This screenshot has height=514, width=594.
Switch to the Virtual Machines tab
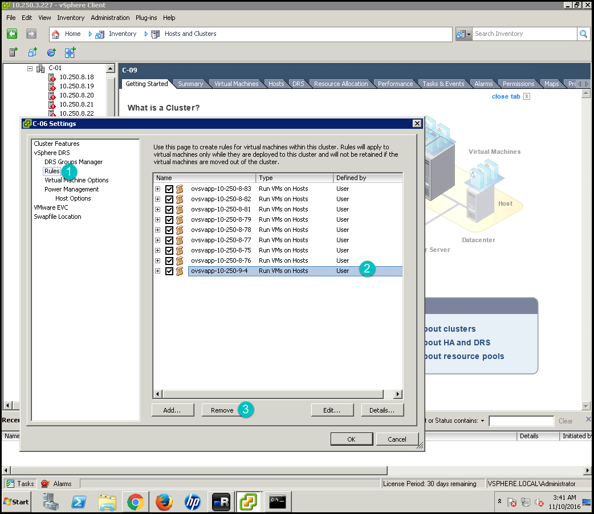pos(236,84)
